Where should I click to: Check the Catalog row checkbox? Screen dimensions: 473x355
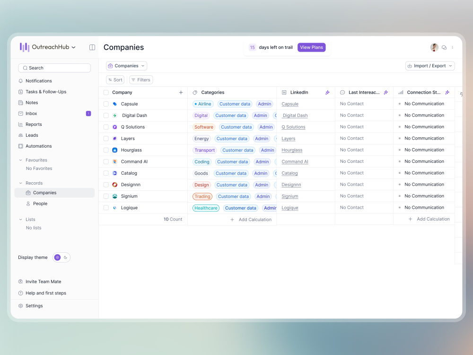(x=106, y=173)
